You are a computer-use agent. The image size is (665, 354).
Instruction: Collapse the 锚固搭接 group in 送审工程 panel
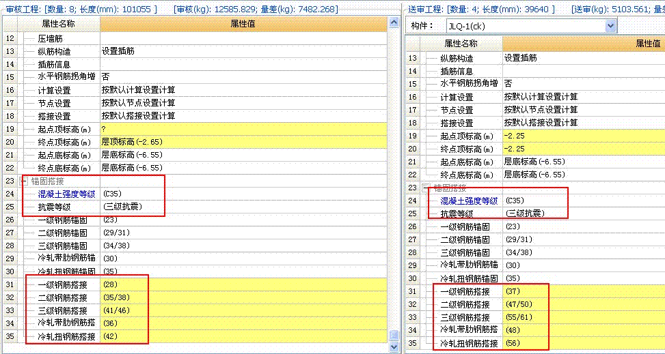click(x=427, y=188)
